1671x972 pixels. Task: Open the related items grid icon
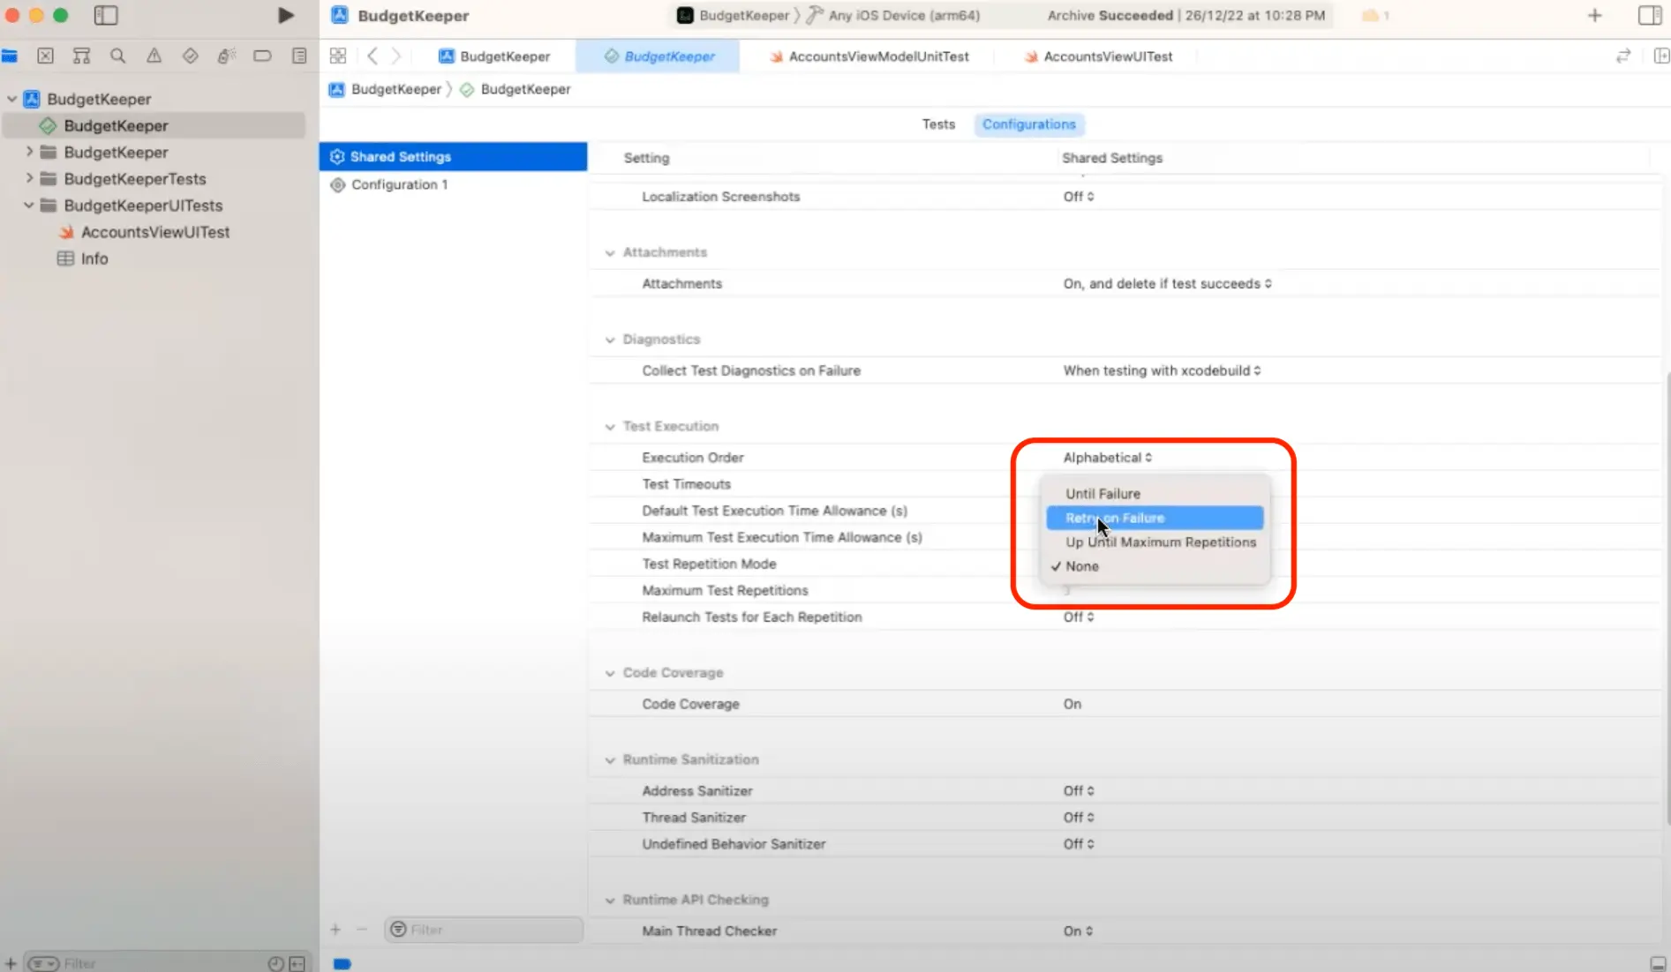coord(337,56)
